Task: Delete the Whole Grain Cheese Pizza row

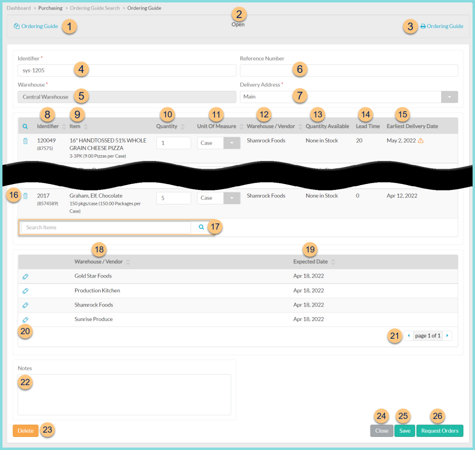Action: pyautogui.click(x=26, y=141)
